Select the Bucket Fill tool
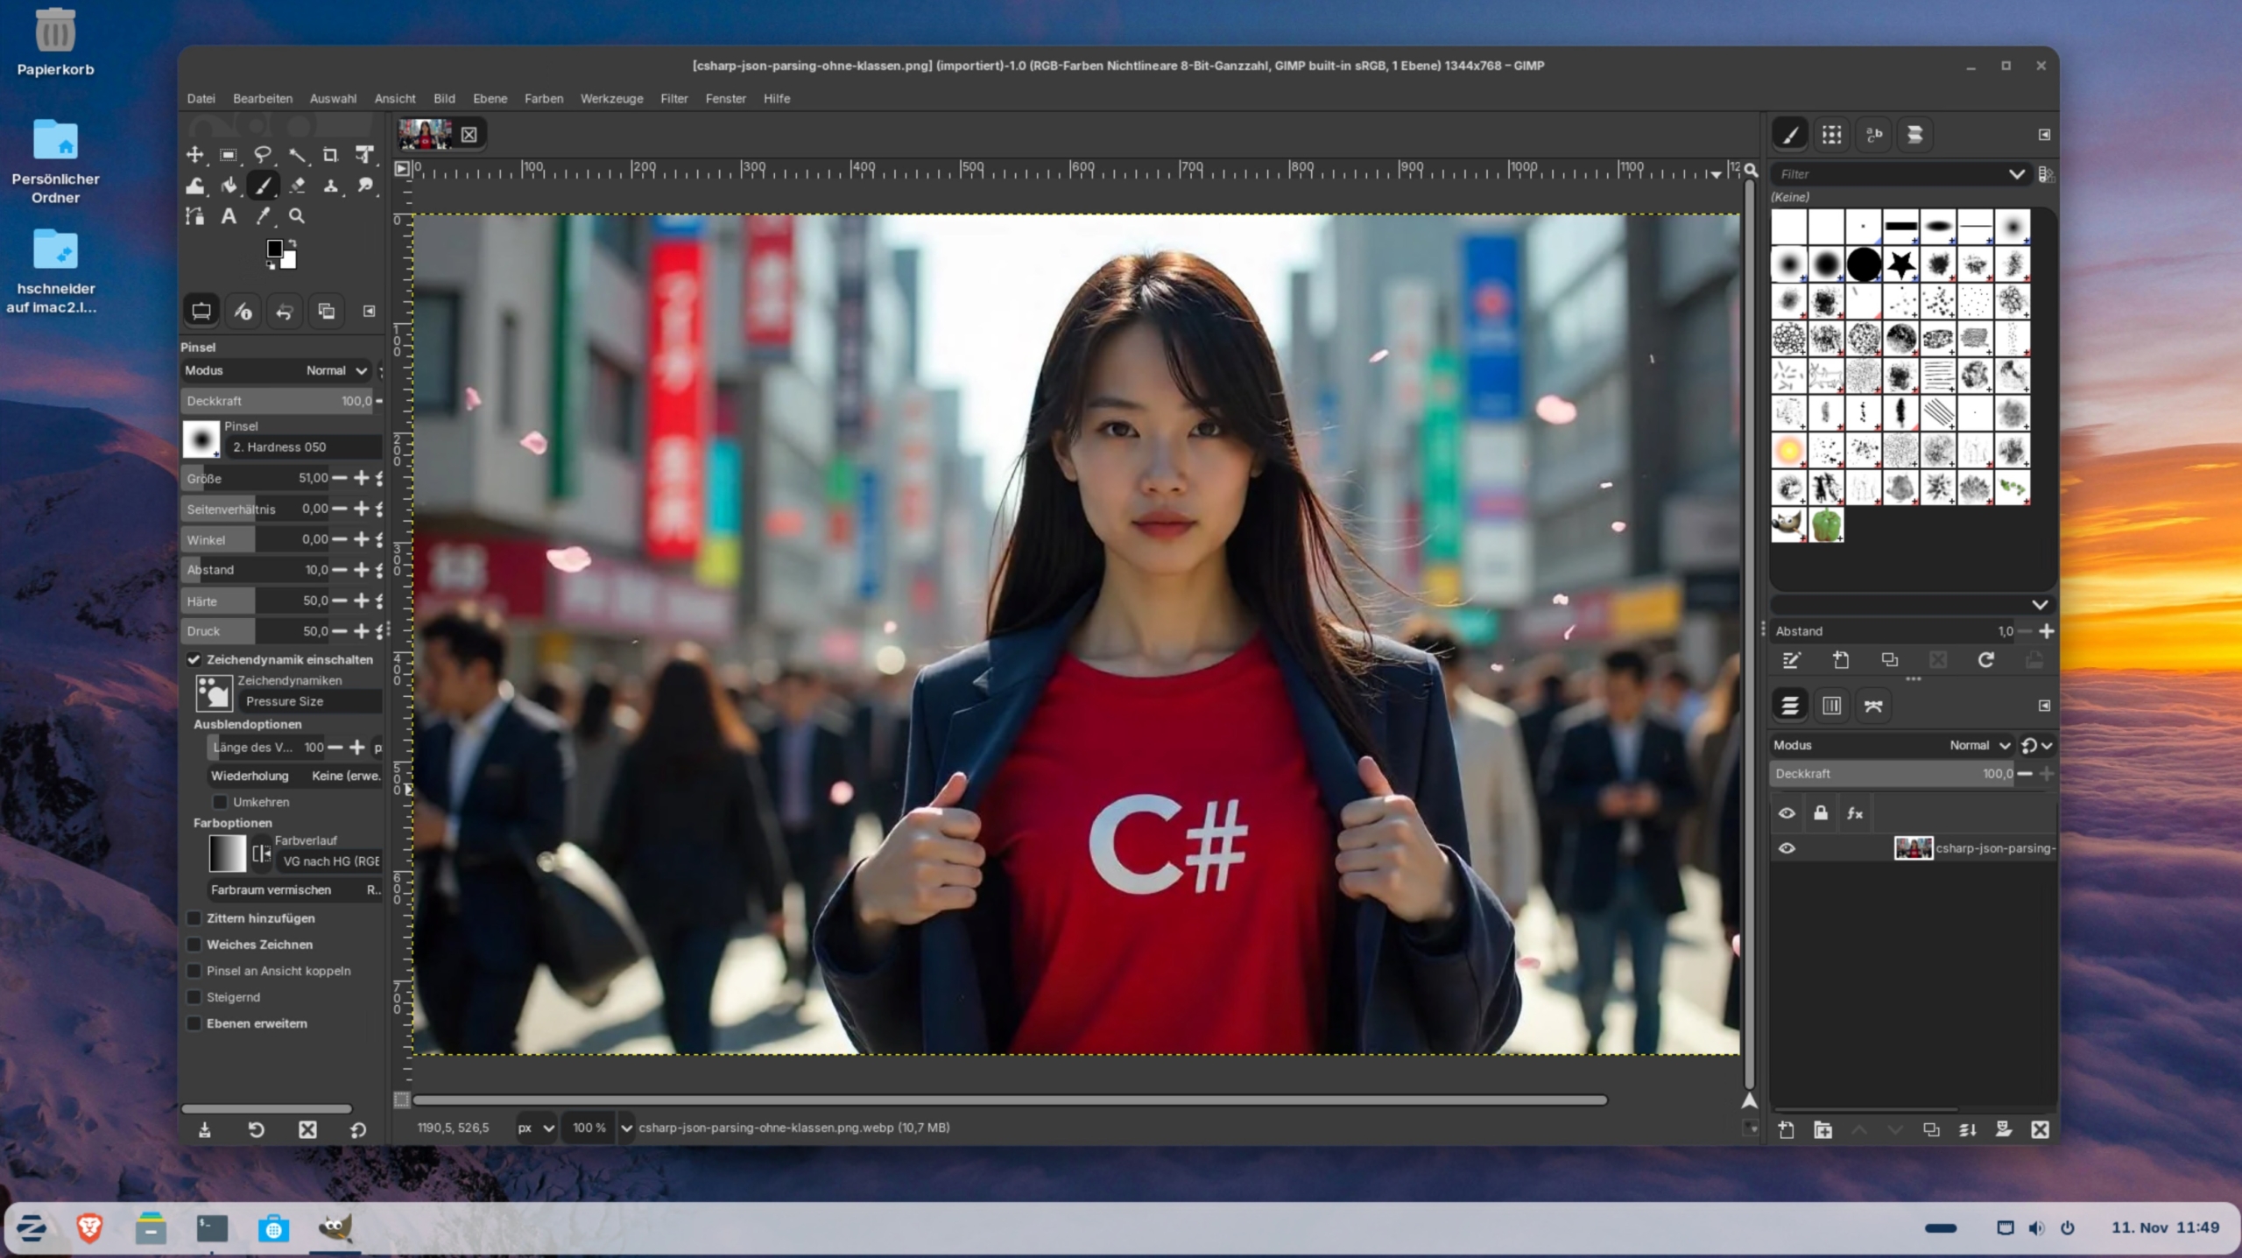The height and width of the screenshot is (1258, 2242). tap(229, 186)
